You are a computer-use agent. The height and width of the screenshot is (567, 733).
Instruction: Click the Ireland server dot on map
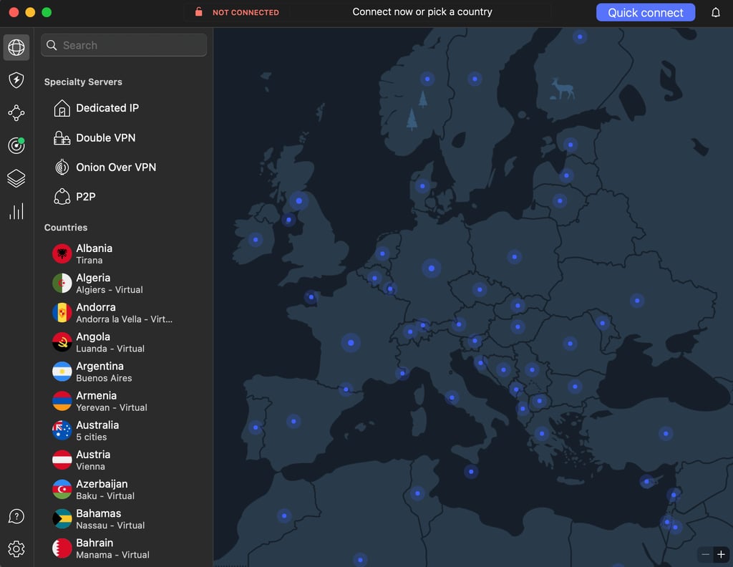pos(256,240)
